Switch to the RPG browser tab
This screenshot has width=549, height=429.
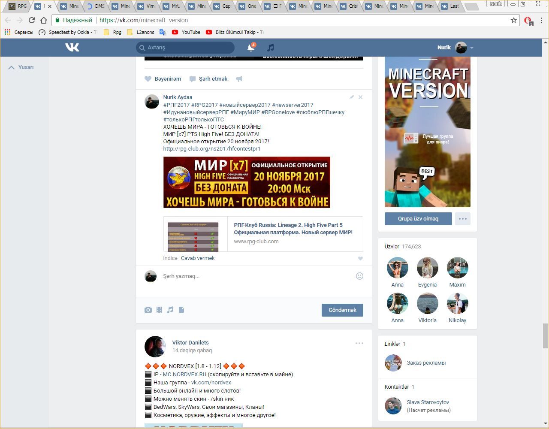[x=18, y=6]
